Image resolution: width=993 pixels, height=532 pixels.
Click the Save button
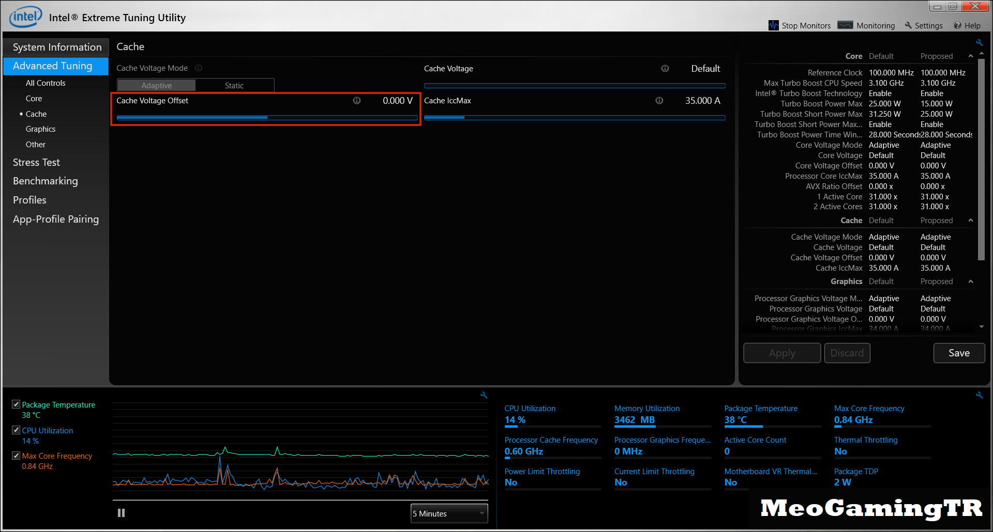[x=959, y=353]
